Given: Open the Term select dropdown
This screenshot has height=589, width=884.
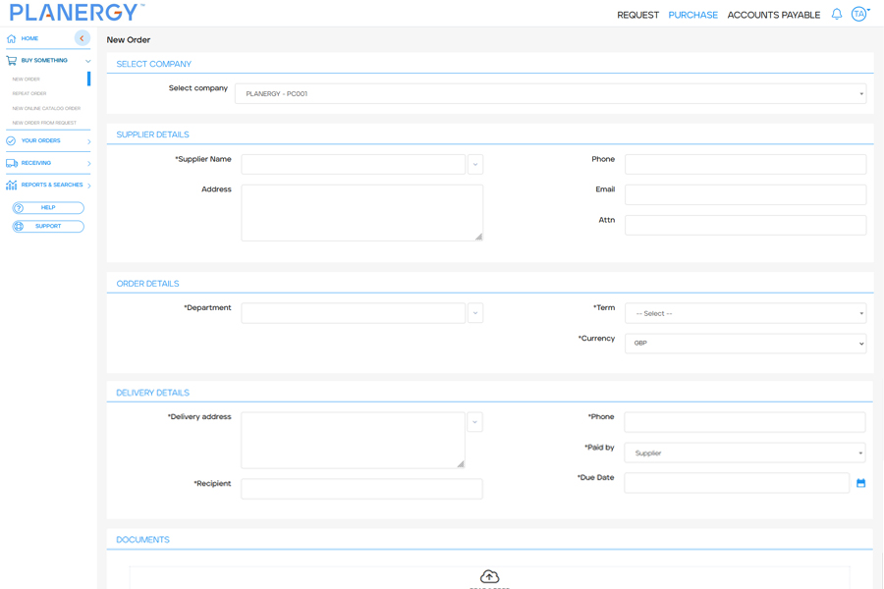Looking at the screenshot, I should click(745, 313).
